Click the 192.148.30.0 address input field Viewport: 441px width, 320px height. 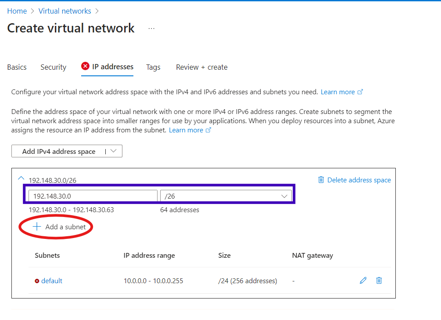pyautogui.click(x=93, y=196)
